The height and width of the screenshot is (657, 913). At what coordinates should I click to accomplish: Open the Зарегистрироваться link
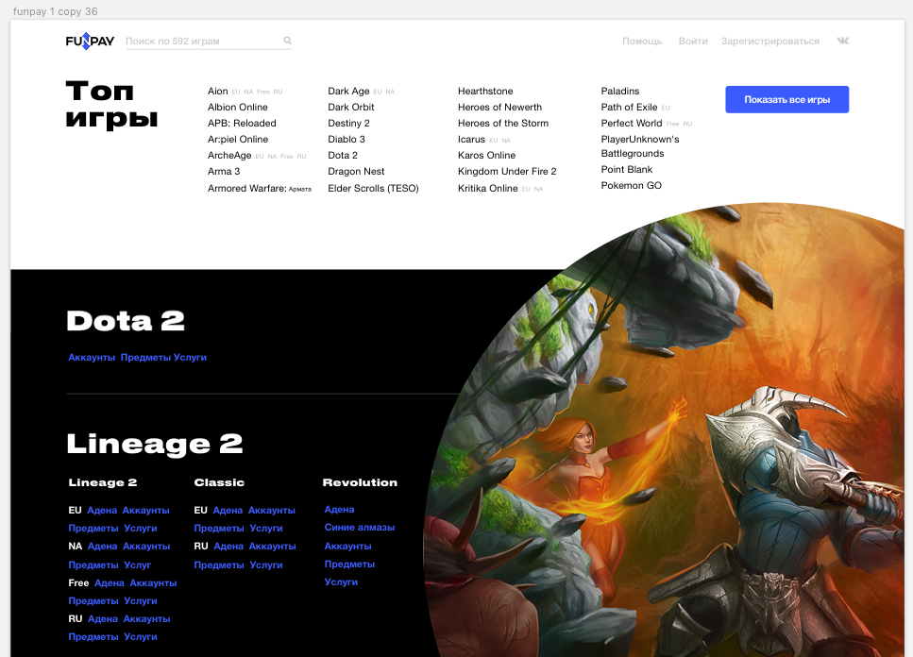pos(769,42)
